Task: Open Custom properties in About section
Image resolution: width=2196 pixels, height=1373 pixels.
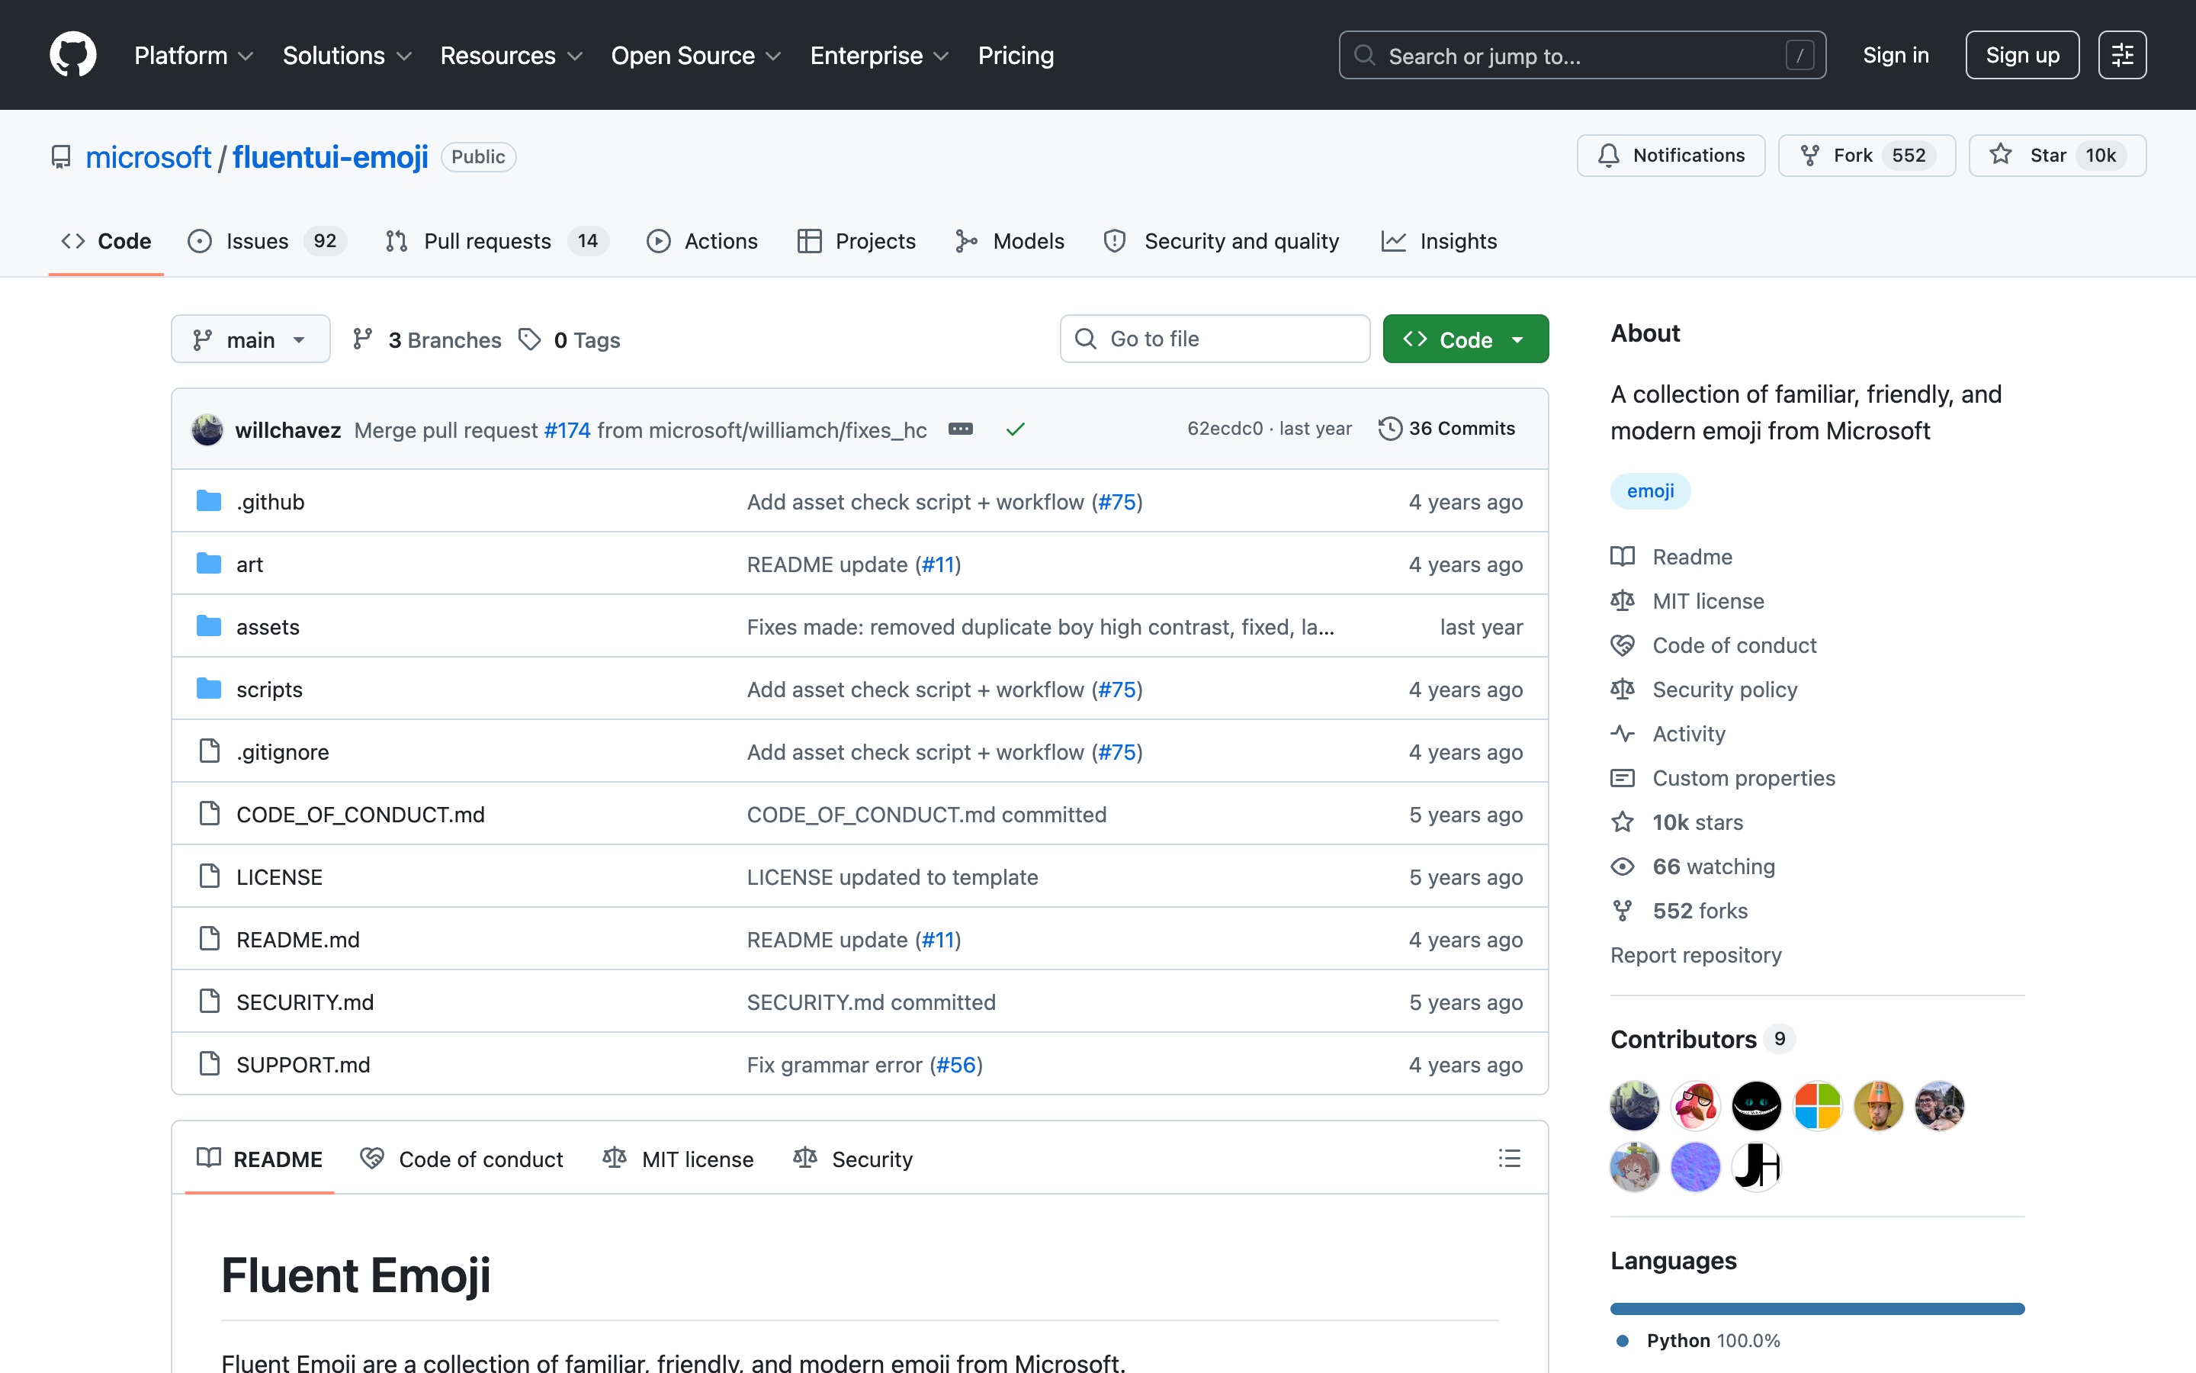Action: [x=1743, y=778]
